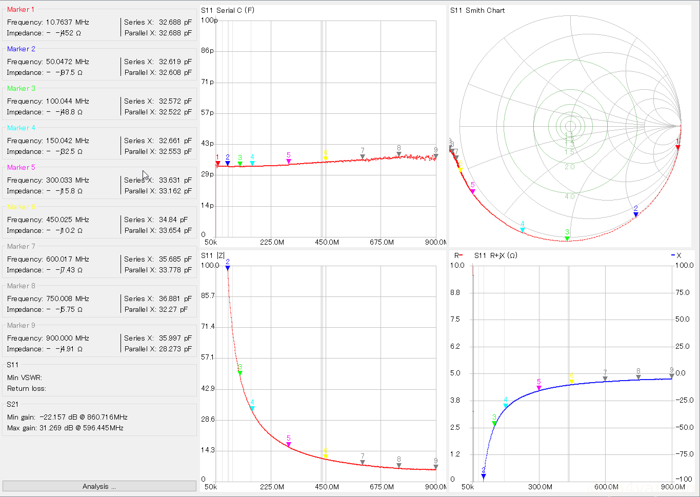
Task: Click the green Marker 3 heading
Action: click(x=21, y=88)
